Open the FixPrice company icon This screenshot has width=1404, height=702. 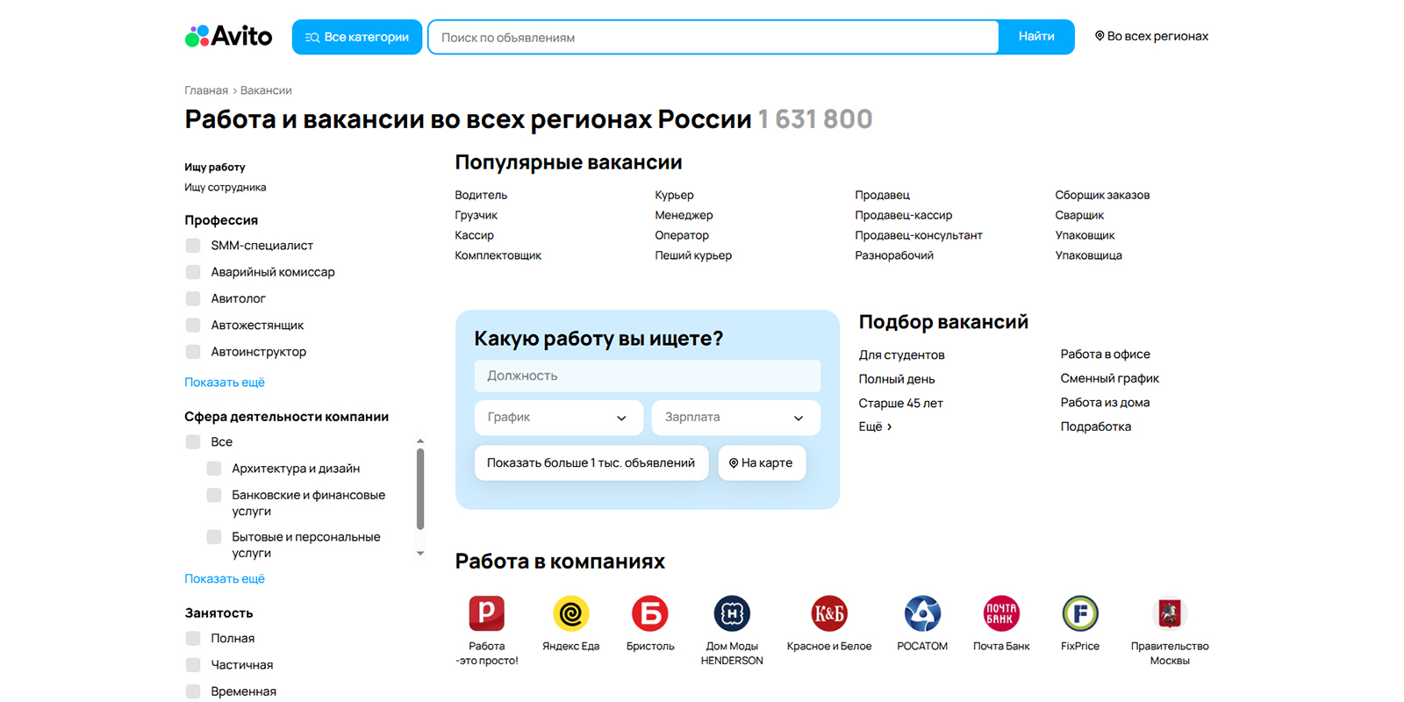pos(1080,613)
